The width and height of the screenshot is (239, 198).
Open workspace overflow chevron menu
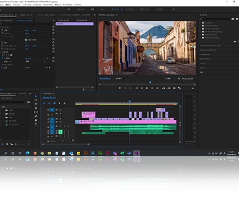[x=174, y=9]
